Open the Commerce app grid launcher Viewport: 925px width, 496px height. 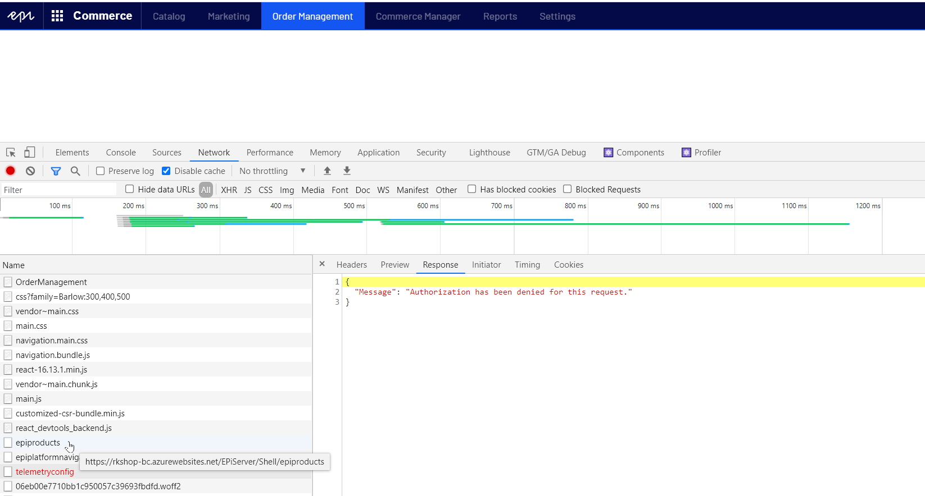(x=57, y=16)
